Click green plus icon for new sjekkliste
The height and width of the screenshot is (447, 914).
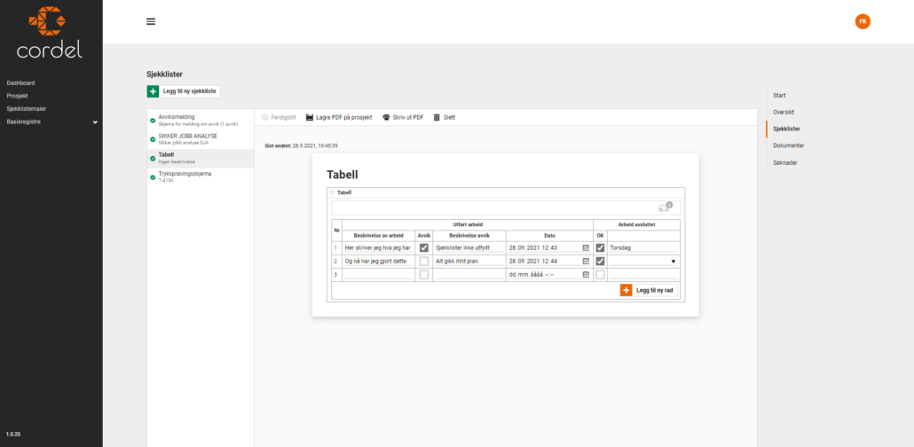click(153, 90)
